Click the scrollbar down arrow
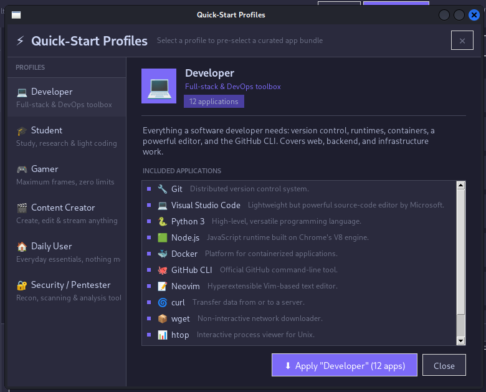Viewport: 486px width, 392px height. (x=460, y=341)
